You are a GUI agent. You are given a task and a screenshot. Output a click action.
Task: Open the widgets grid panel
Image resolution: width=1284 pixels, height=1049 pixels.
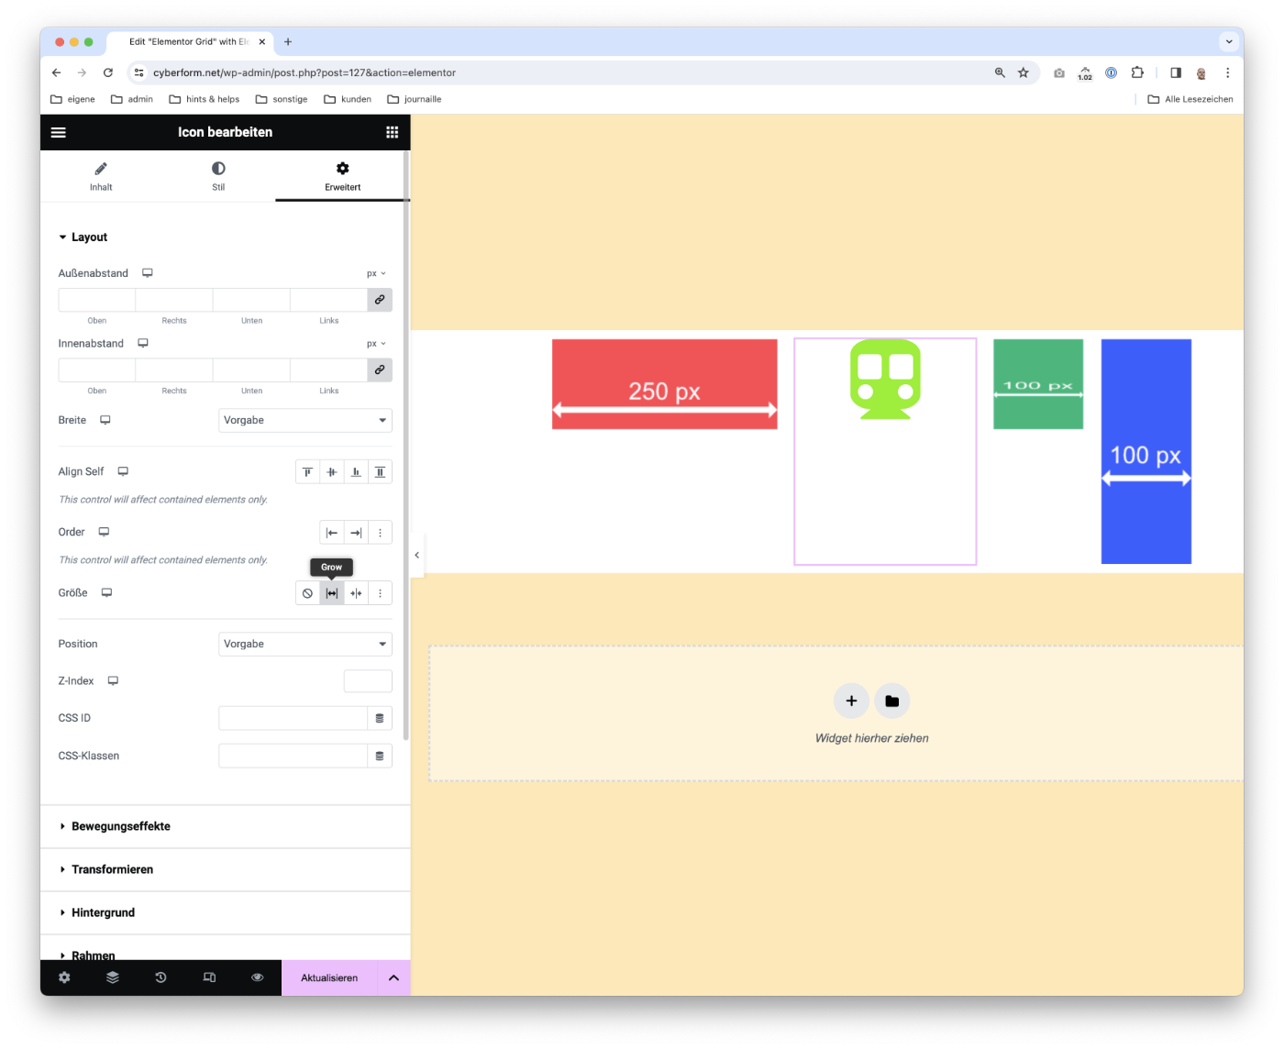click(x=392, y=132)
